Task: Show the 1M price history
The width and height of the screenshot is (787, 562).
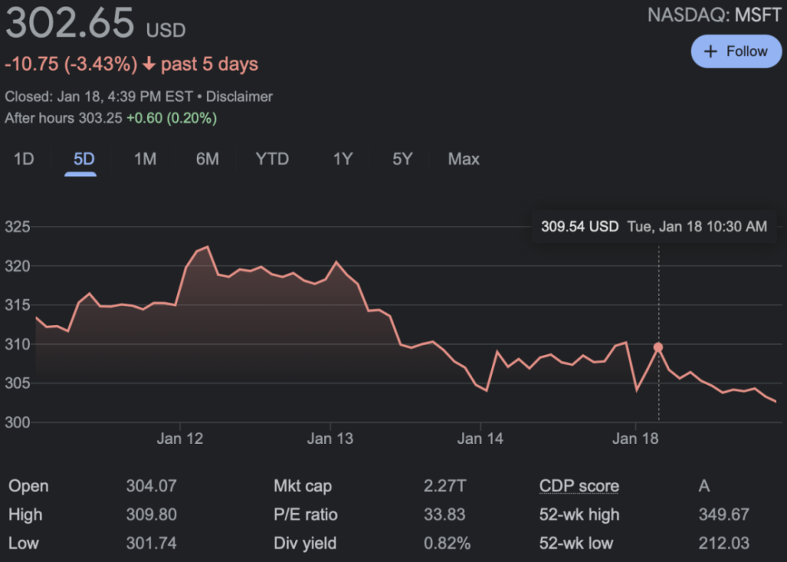Action: (145, 159)
